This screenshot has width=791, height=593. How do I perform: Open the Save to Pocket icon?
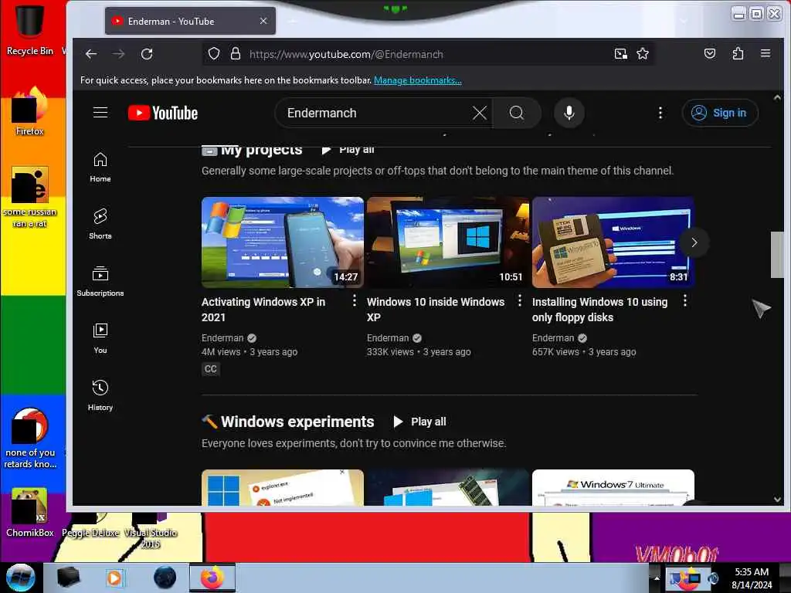pos(710,53)
